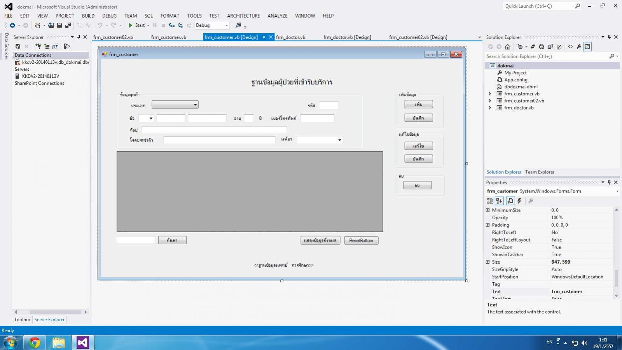Open the Team Explorer tab link
This screenshot has height=350, width=622.
tap(540, 172)
